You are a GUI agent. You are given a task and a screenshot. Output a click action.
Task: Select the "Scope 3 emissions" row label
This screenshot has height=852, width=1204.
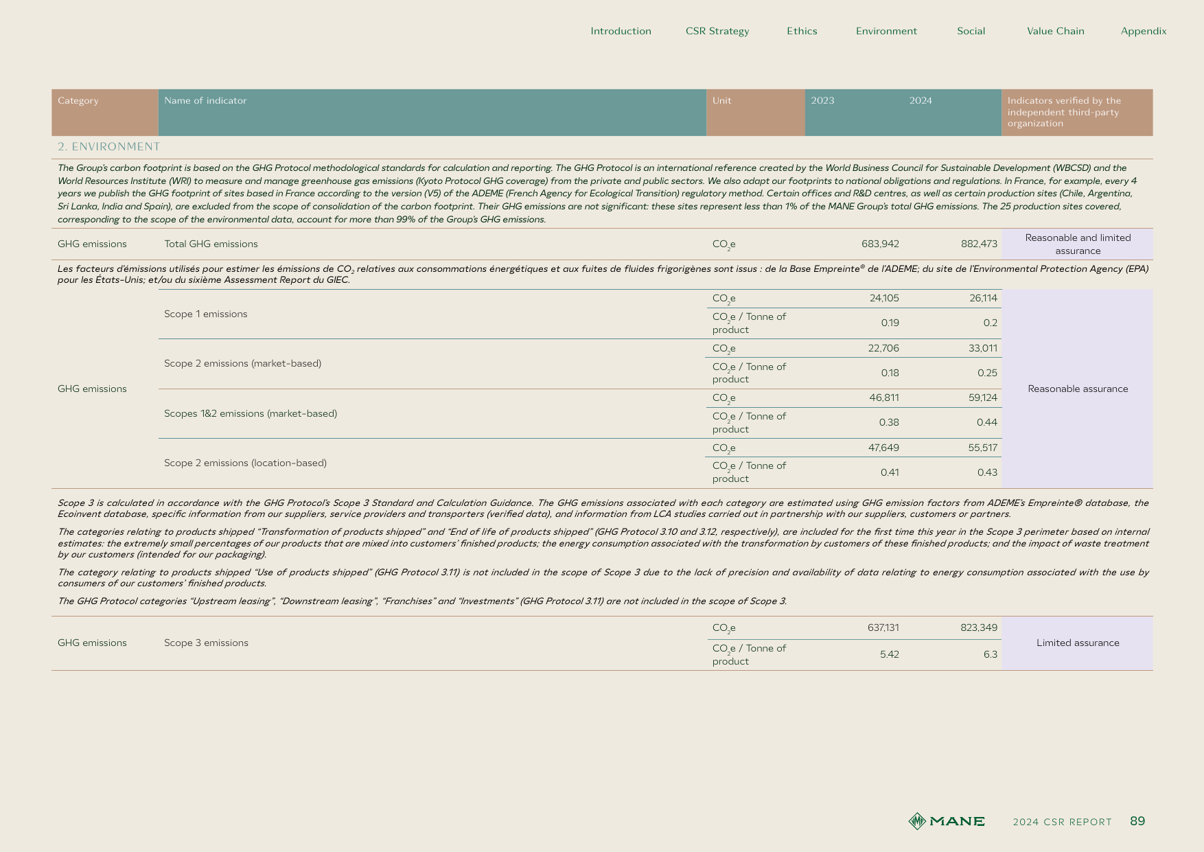(x=206, y=643)
